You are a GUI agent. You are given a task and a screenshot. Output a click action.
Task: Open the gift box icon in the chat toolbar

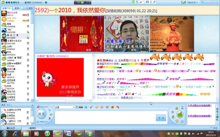pyautogui.click(x=107, y=107)
